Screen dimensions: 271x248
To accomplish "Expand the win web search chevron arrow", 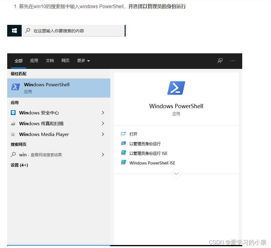I will (103, 155).
